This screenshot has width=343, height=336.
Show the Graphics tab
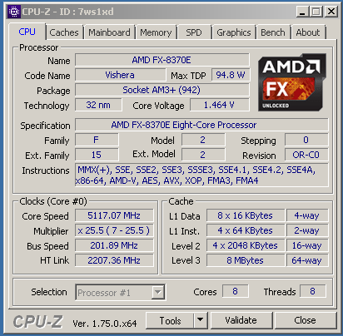click(234, 32)
